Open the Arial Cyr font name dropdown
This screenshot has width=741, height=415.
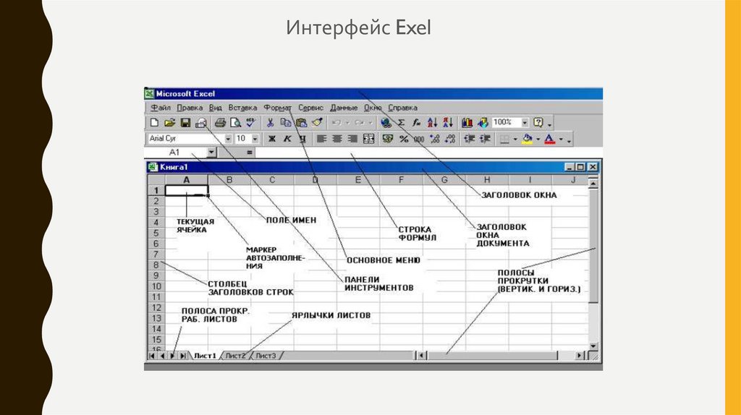click(x=228, y=139)
